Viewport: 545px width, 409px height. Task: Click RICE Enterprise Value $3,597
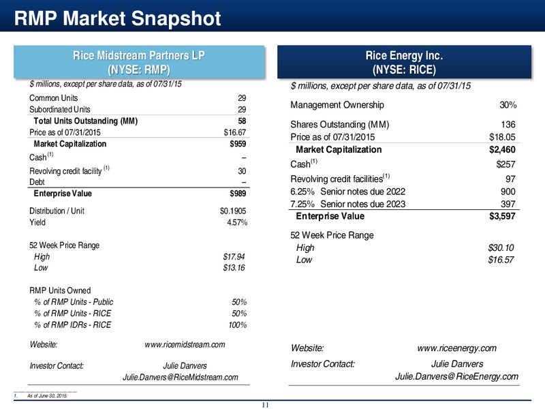[502, 216]
